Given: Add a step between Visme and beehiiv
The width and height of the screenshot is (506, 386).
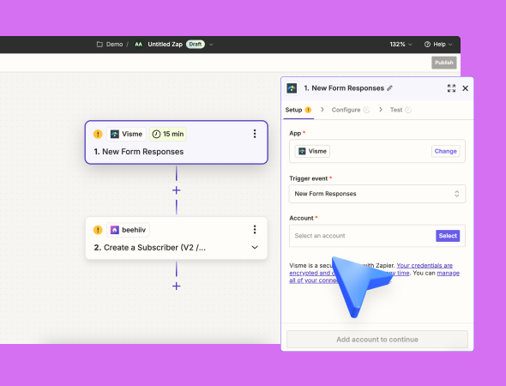Looking at the screenshot, I should [x=176, y=190].
